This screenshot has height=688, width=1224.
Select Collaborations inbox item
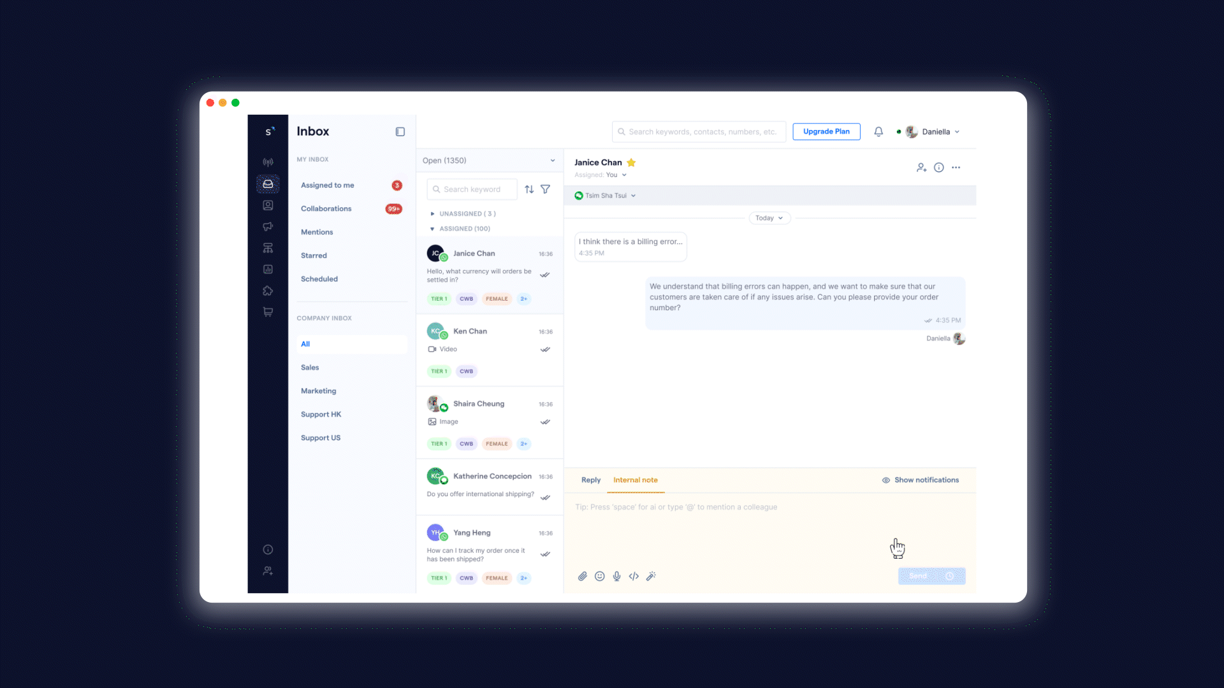click(x=326, y=208)
